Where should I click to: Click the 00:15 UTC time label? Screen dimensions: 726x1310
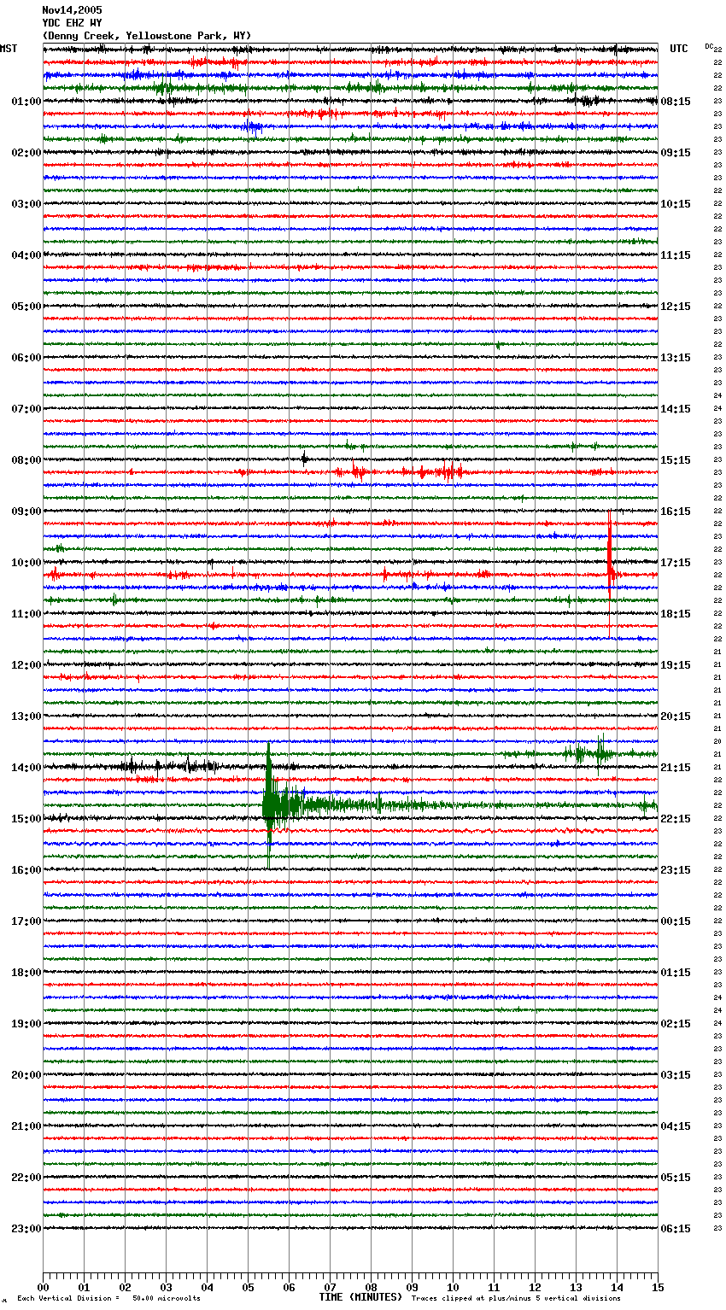click(x=676, y=921)
